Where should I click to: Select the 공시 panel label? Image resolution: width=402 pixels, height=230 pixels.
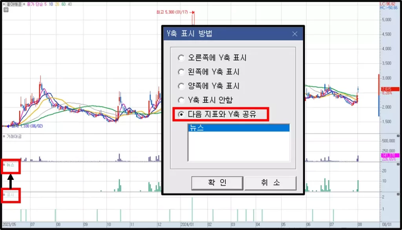(x=10, y=195)
